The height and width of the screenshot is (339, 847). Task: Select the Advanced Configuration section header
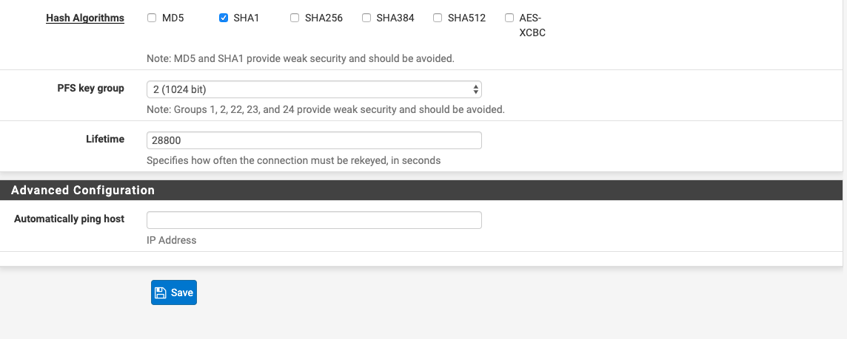coord(421,191)
